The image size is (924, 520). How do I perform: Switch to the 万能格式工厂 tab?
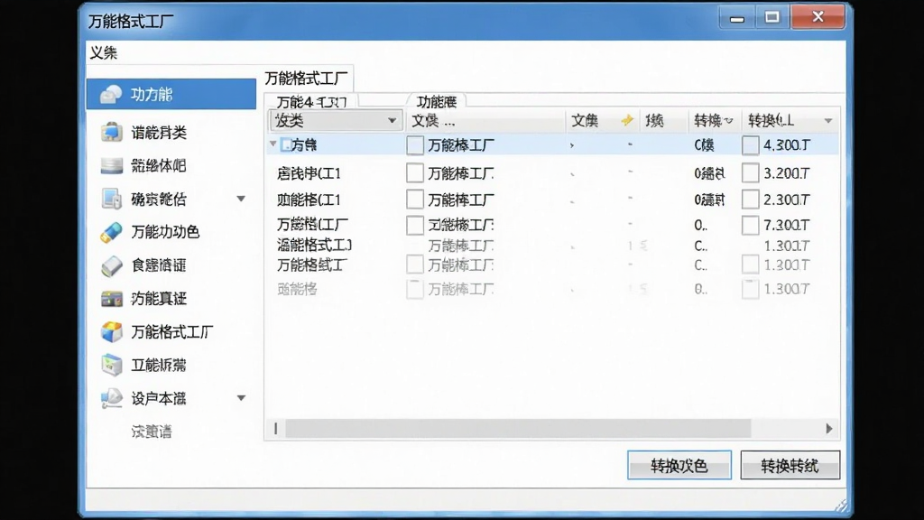point(307,79)
